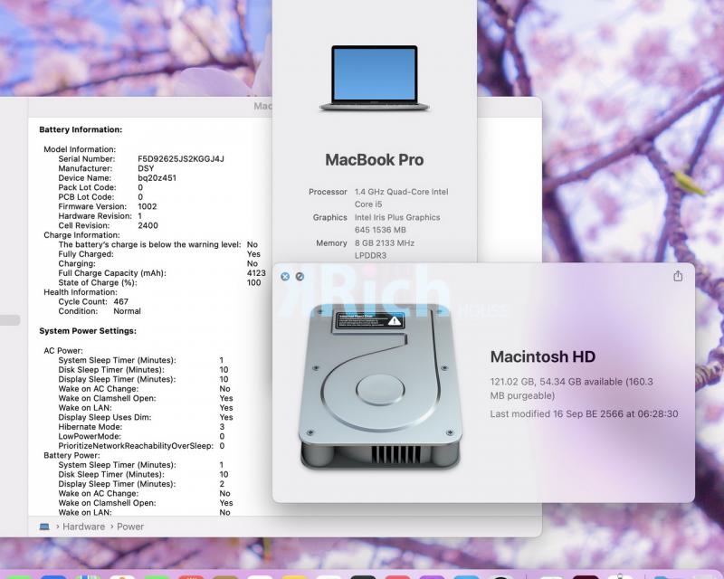Image resolution: width=724 pixels, height=579 pixels.
Task: Click the MacBook Pro model name
Action: tap(374, 160)
